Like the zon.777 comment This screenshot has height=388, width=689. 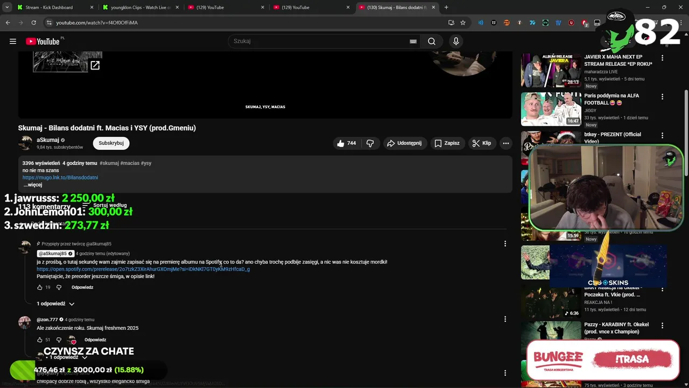pos(39,340)
